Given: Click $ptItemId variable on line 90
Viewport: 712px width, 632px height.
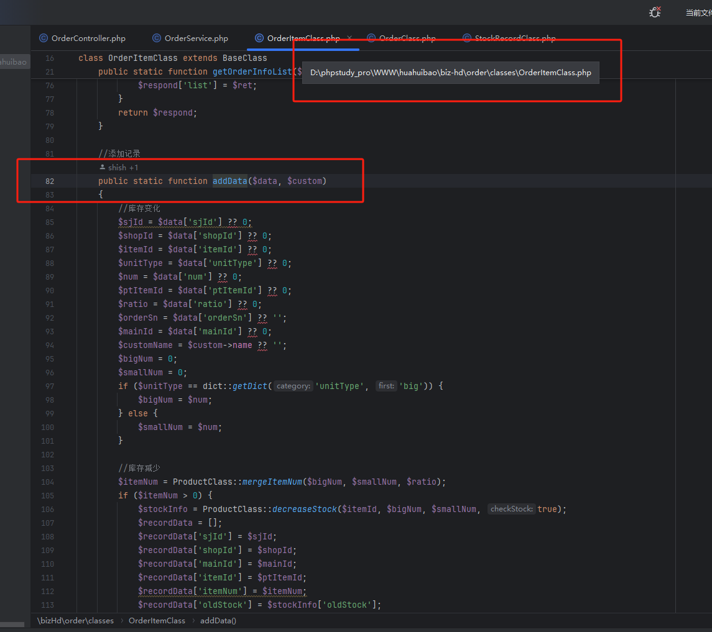Looking at the screenshot, I should [x=141, y=290].
